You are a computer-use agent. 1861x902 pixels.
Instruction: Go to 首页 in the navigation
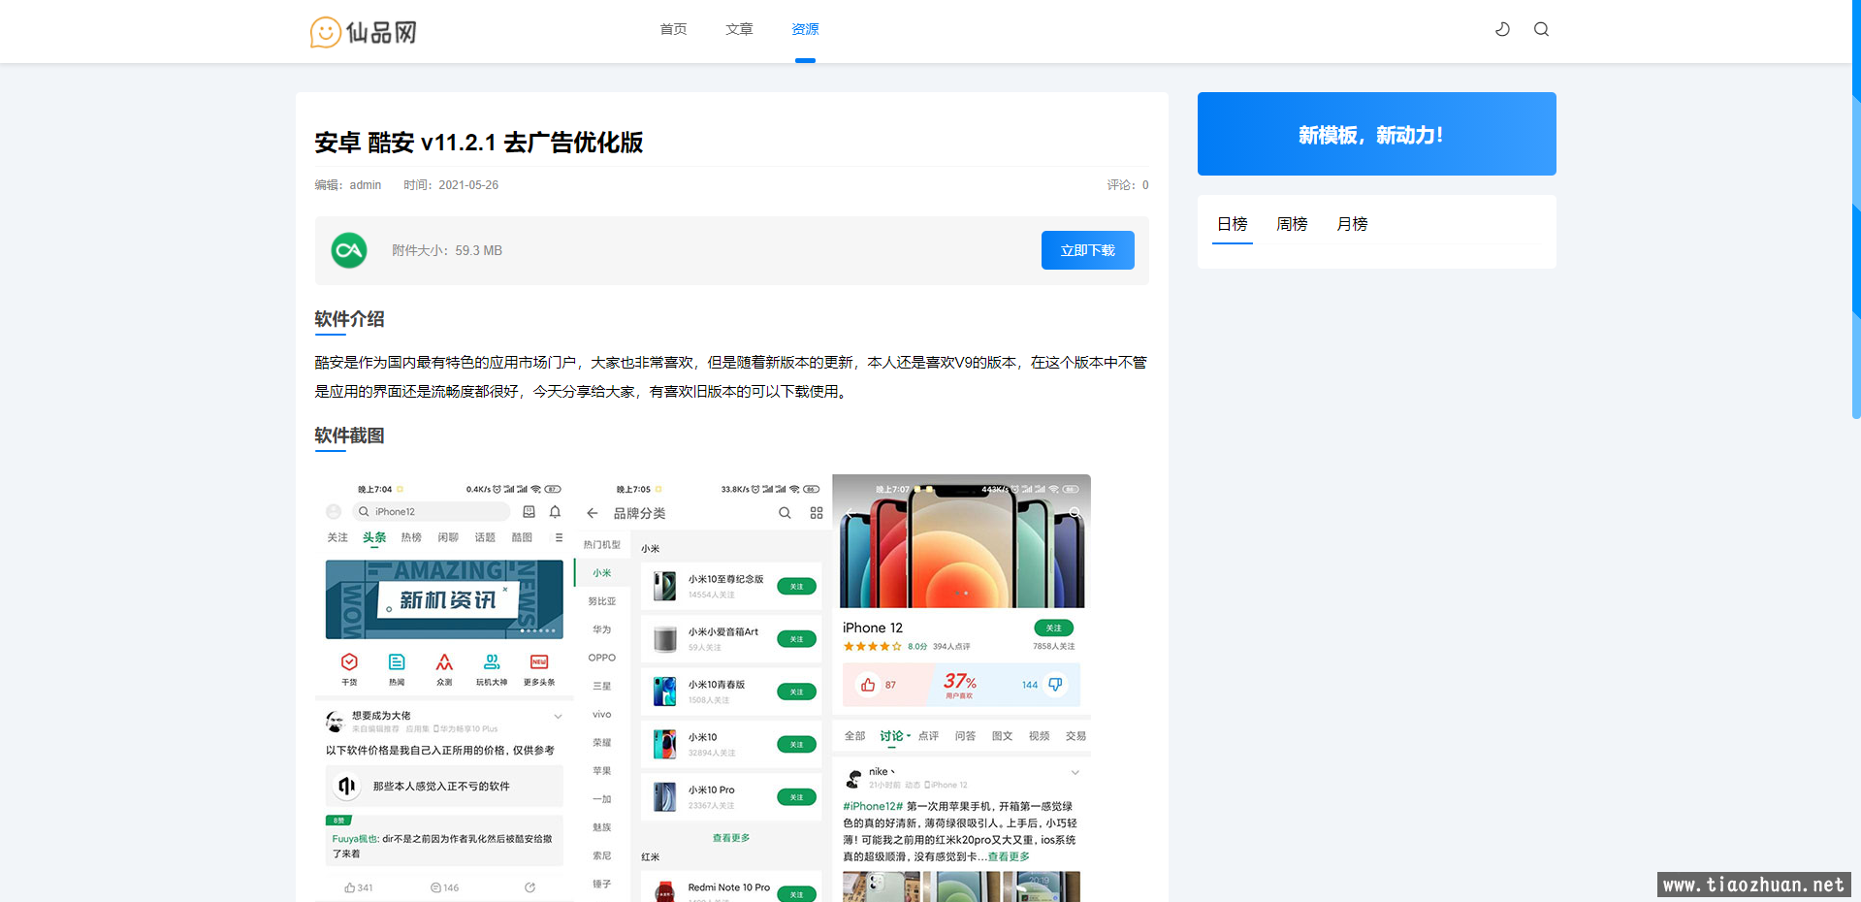click(x=673, y=29)
